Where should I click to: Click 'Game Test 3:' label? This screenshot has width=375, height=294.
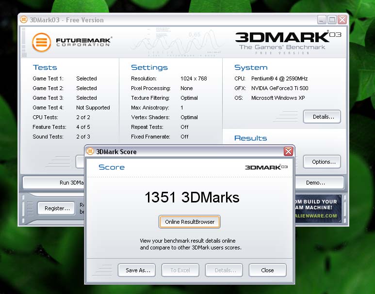(48, 98)
